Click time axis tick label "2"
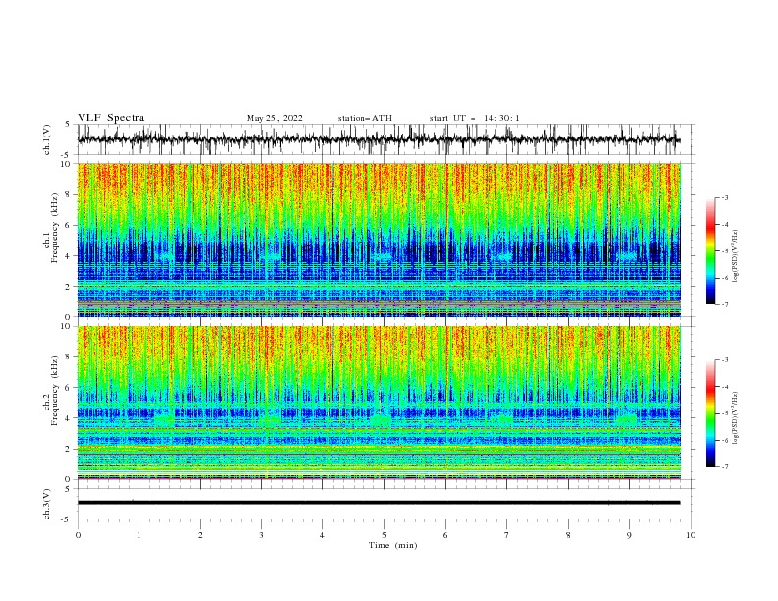Screen dimensions: 778x601 [x=200, y=535]
